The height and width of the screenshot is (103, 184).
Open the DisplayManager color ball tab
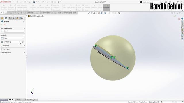click(x=18, y=18)
